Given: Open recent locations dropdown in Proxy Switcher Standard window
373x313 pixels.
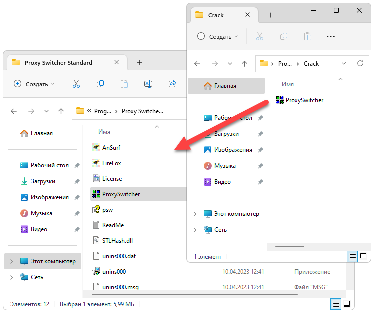Looking at the screenshot, I should (x=46, y=111).
